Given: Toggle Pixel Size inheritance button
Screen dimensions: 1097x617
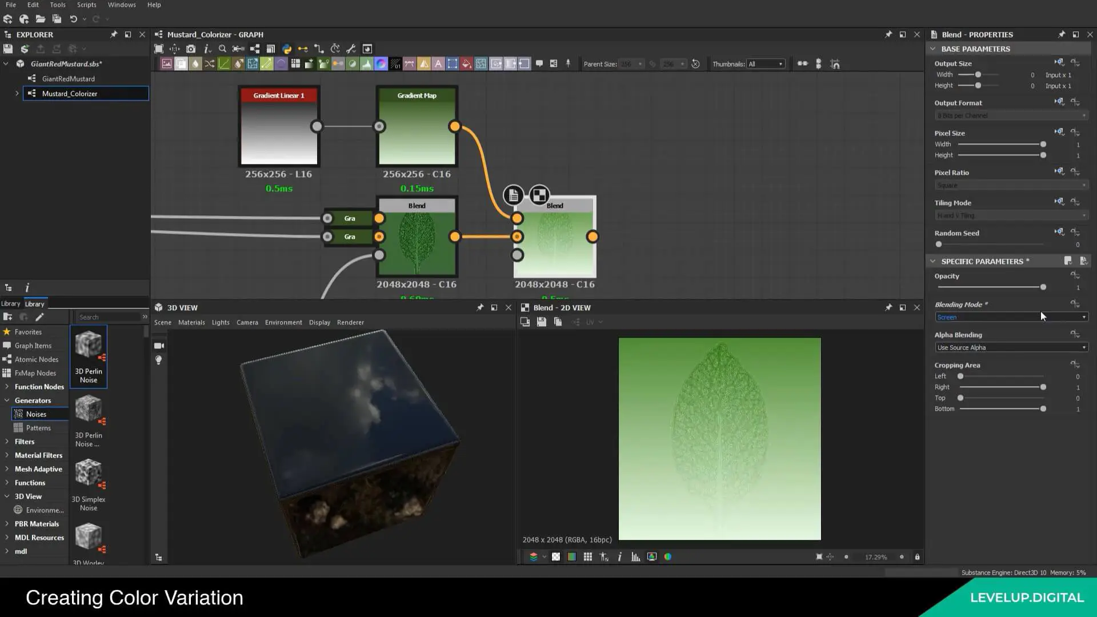Looking at the screenshot, I should coord(1059,132).
